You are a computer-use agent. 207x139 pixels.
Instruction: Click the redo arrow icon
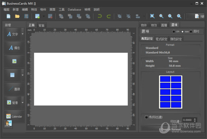click(109, 16)
